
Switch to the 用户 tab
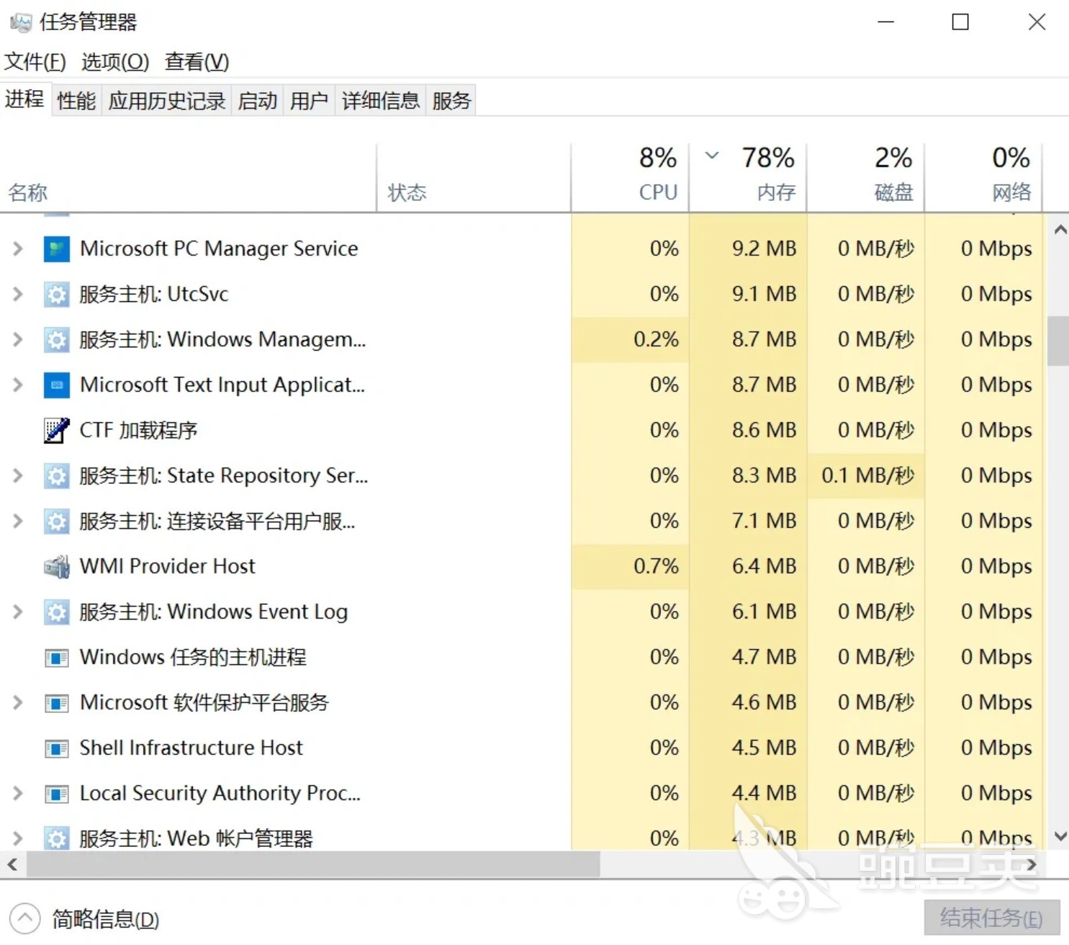pyautogui.click(x=310, y=100)
